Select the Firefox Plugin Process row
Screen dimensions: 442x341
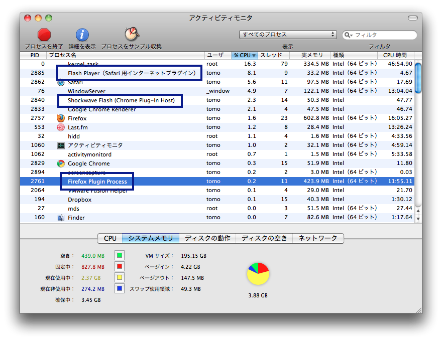(217, 181)
